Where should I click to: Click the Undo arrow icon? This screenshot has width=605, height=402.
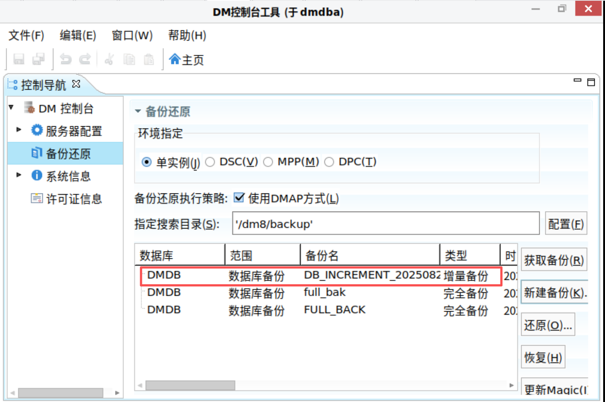coord(66,59)
